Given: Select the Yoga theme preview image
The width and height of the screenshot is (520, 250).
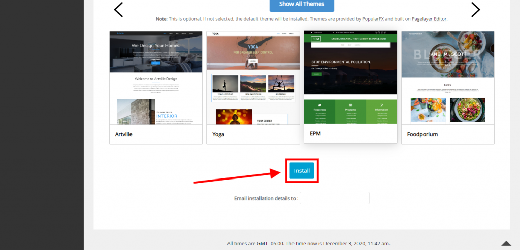Looking at the screenshot, I should tap(253, 78).
